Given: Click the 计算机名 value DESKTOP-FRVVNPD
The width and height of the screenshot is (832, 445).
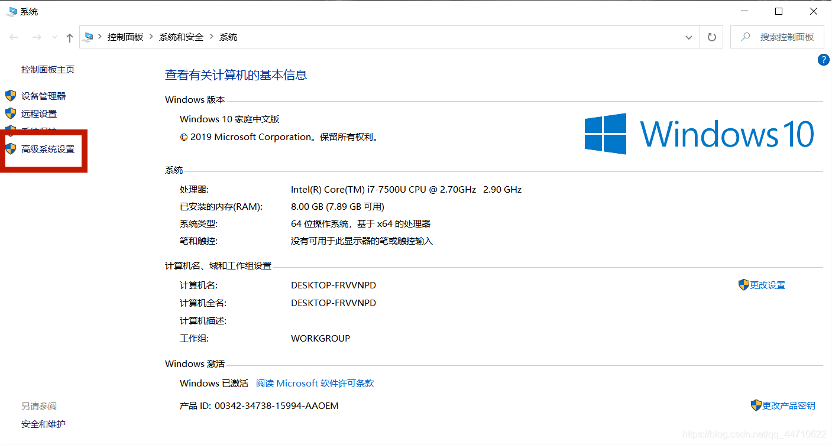Looking at the screenshot, I should pyautogui.click(x=334, y=285).
